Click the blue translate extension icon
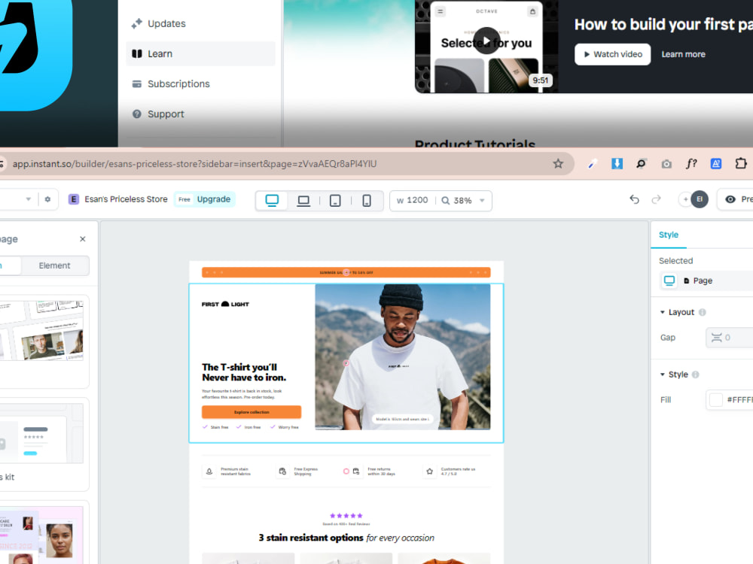The image size is (753, 564). [x=715, y=164]
